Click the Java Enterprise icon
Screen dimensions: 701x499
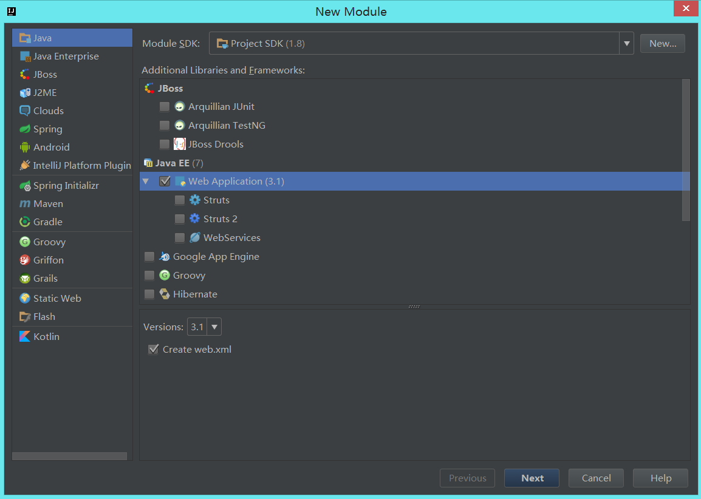point(25,56)
